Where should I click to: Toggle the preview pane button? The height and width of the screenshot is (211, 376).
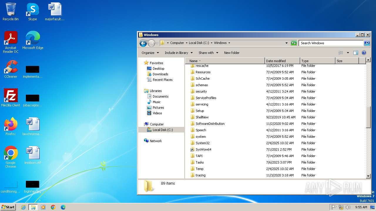356,53
